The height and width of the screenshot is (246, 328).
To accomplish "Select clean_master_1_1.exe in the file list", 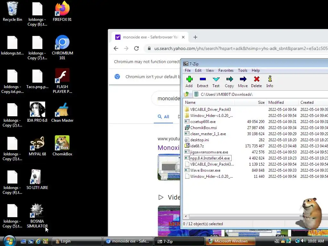I will 256,134.
